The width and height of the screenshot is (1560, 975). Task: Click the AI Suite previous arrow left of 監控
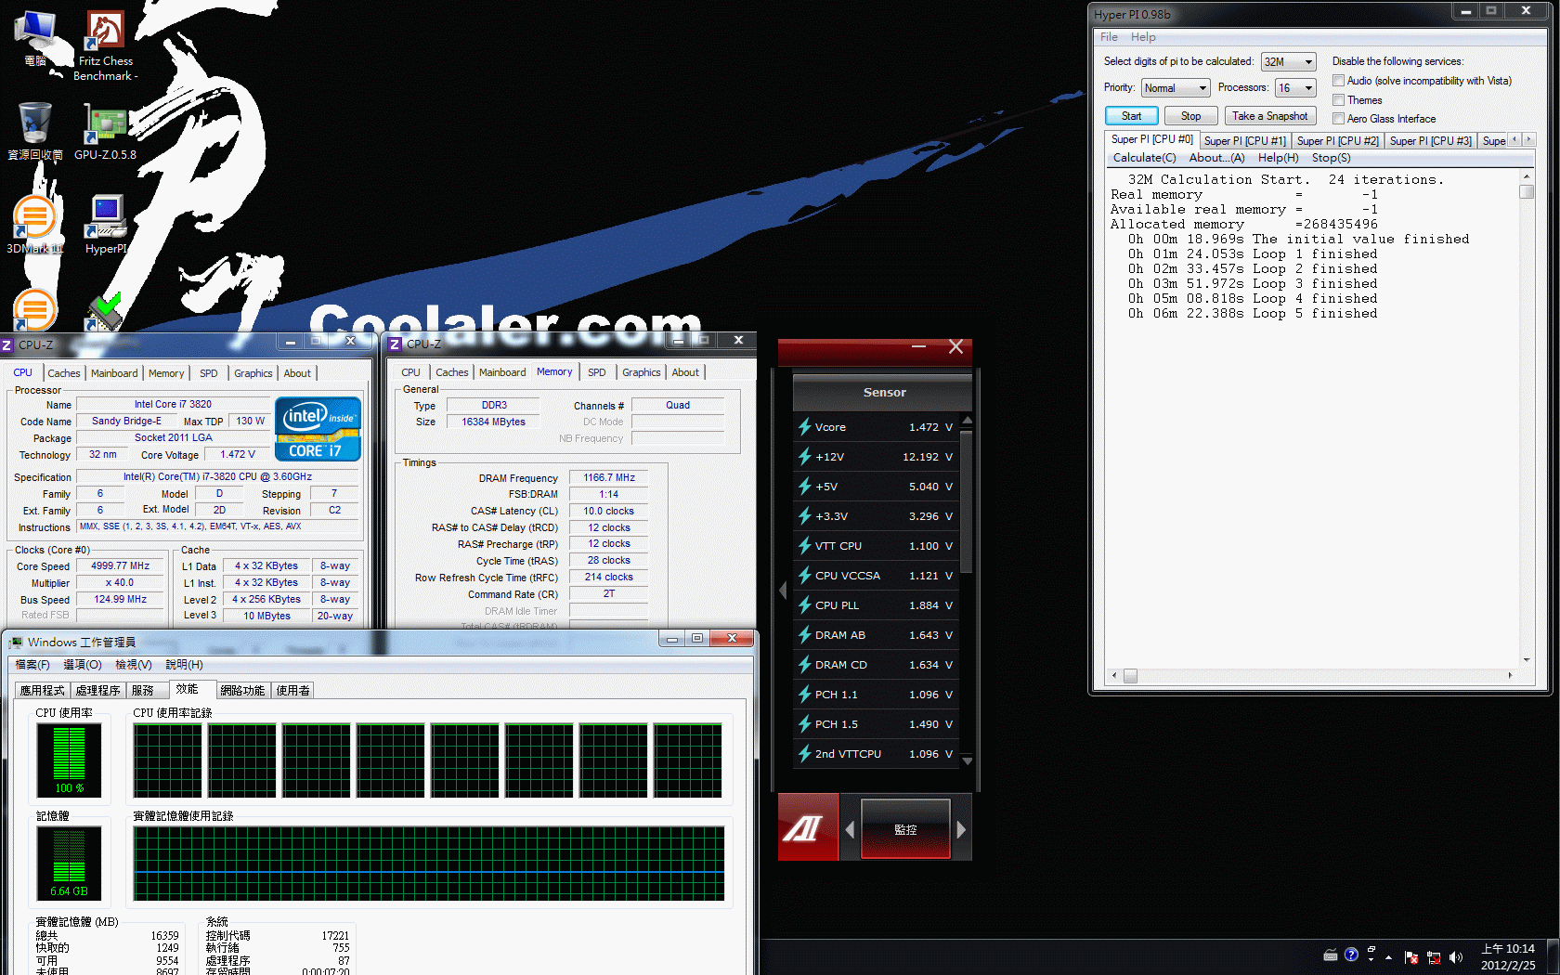coord(850,829)
